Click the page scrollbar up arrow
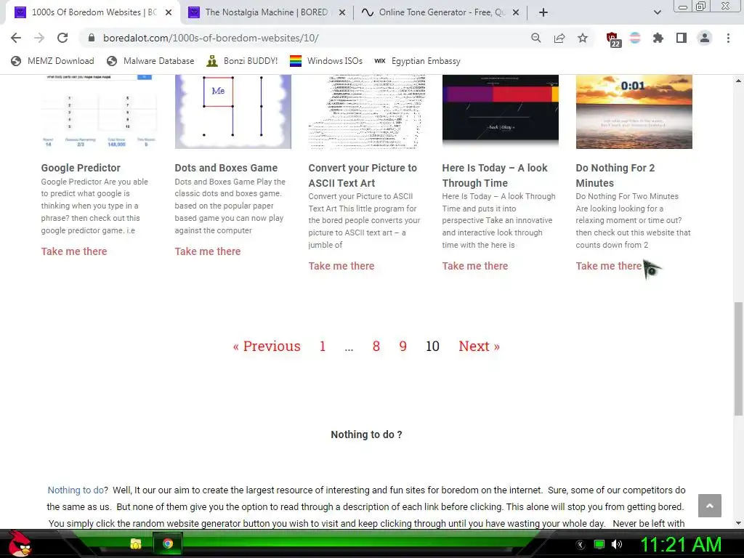Screen dimensions: 744x558 738,81
